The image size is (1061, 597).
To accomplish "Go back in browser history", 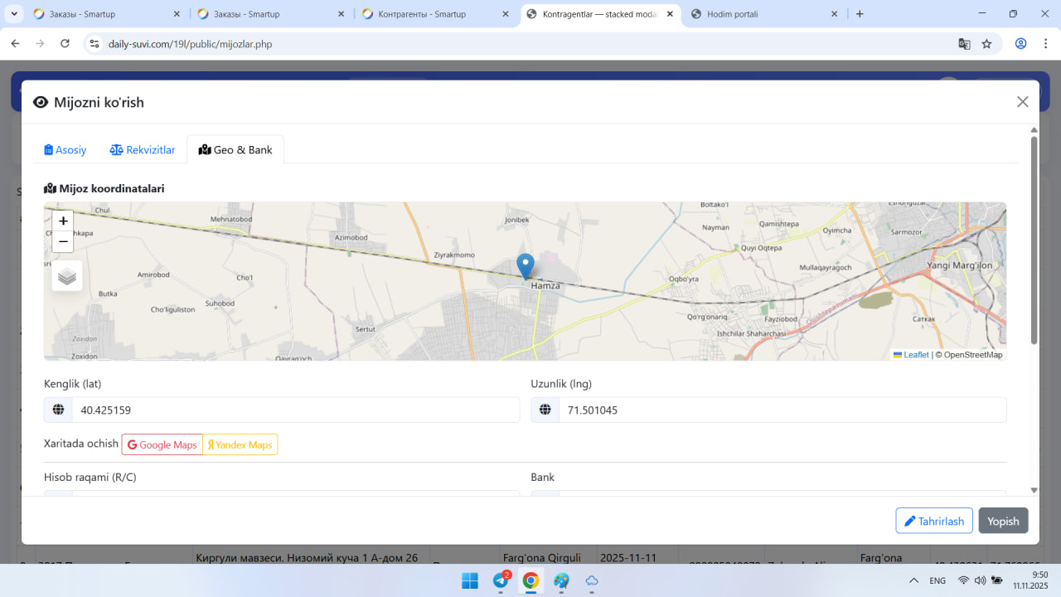I will [15, 44].
